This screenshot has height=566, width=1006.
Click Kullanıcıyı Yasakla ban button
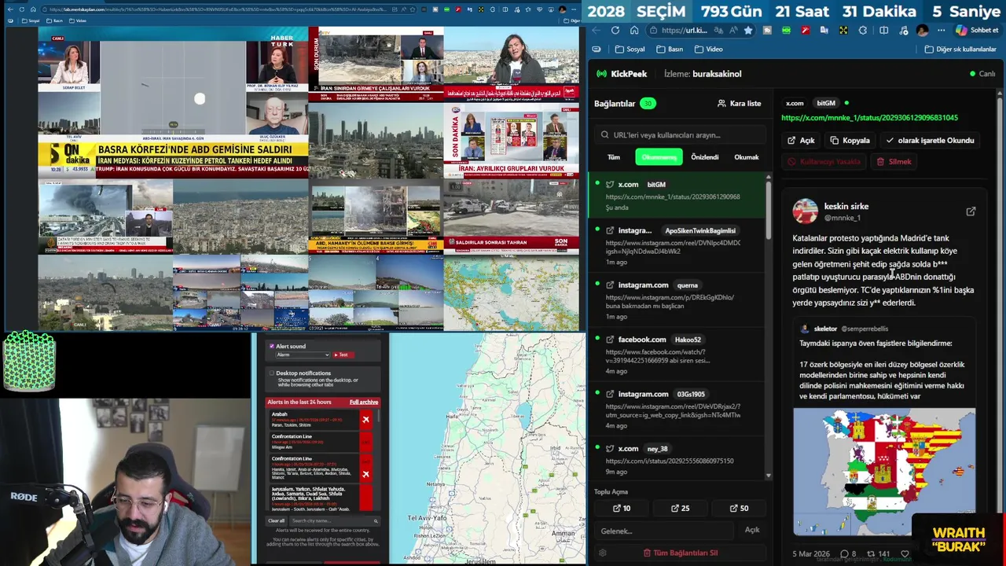(x=824, y=162)
